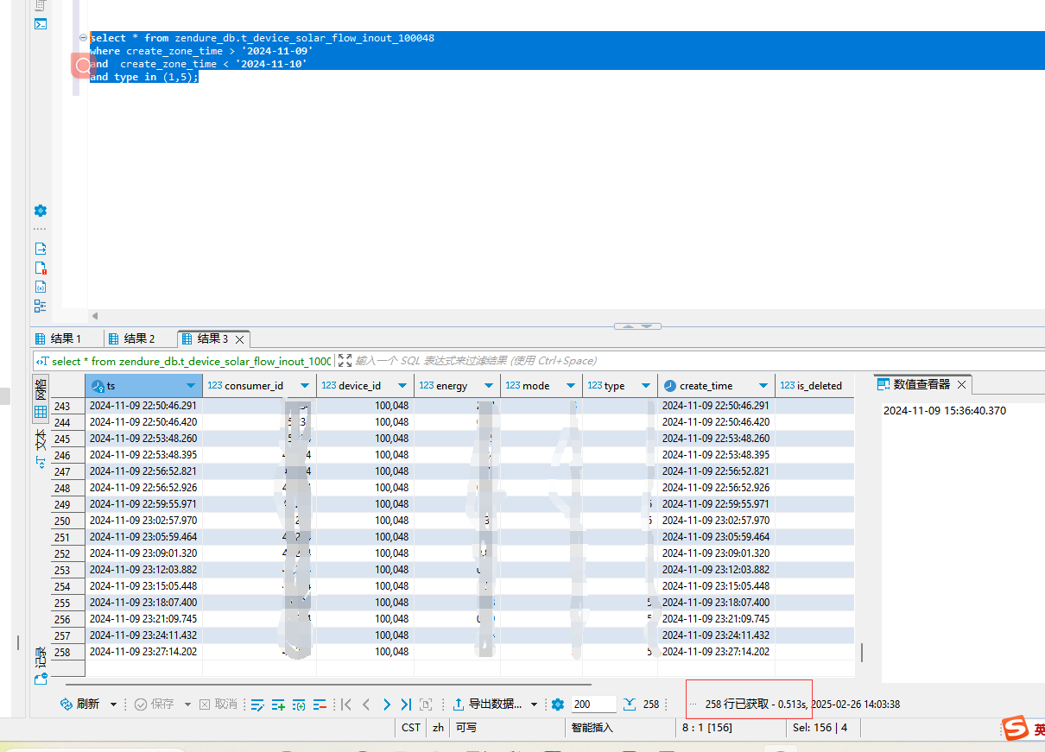Click the fetch size input showing 200
Screen dimensions: 1045x752
[x=593, y=703]
